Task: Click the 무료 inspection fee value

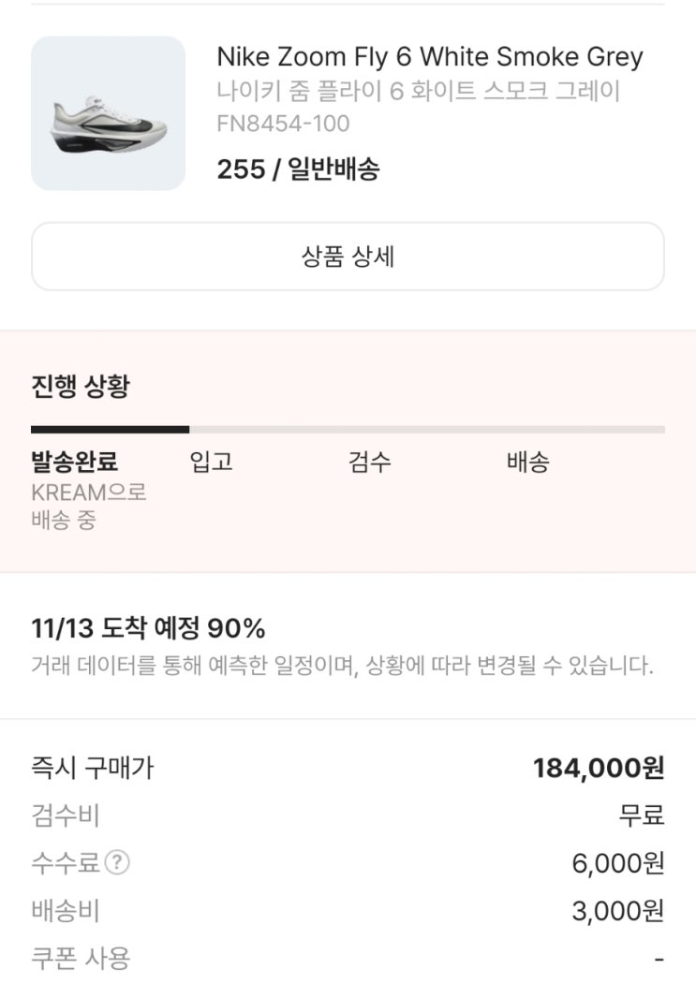Action: [x=642, y=815]
